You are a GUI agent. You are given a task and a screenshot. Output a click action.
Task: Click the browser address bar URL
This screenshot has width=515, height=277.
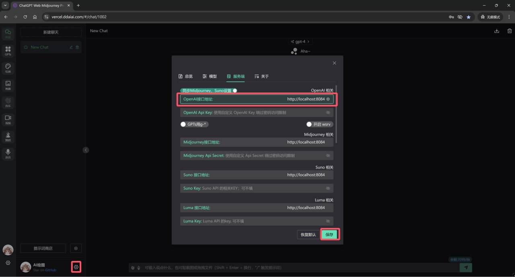79,17
